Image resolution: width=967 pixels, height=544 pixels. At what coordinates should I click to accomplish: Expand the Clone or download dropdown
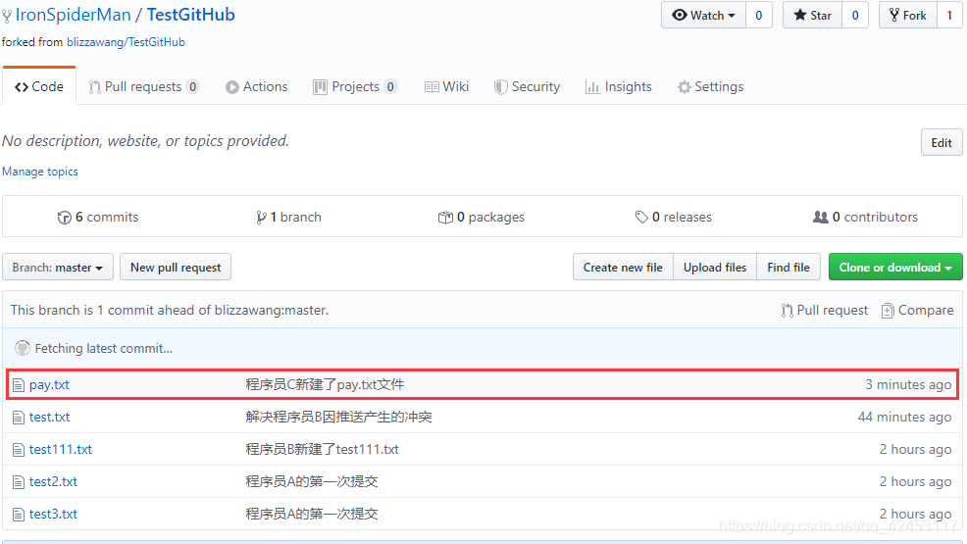tap(895, 268)
